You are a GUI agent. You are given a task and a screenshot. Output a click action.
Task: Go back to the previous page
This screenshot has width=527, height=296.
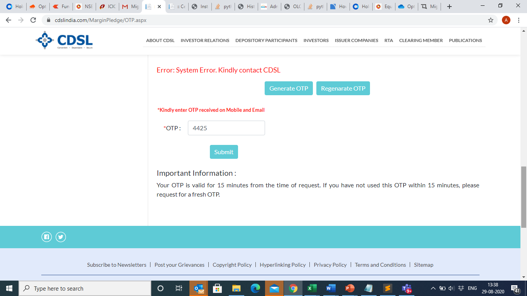[8, 20]
